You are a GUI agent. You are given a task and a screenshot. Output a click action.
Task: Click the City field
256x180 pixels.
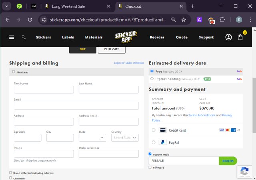tap(60, 138)
